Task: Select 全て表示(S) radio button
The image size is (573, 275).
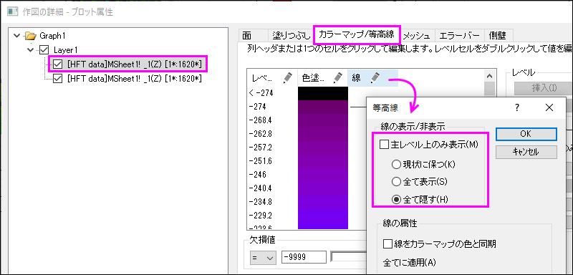Action: (396, 181)
